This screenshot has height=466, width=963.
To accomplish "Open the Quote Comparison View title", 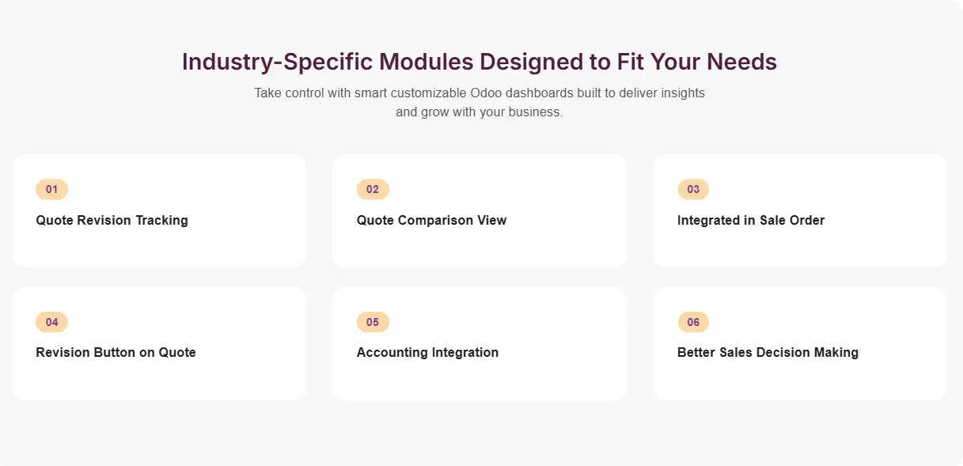I will [431, 220].
